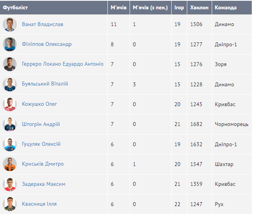Go to Буяльський Віталій's profile

click(x=45, y=84)
